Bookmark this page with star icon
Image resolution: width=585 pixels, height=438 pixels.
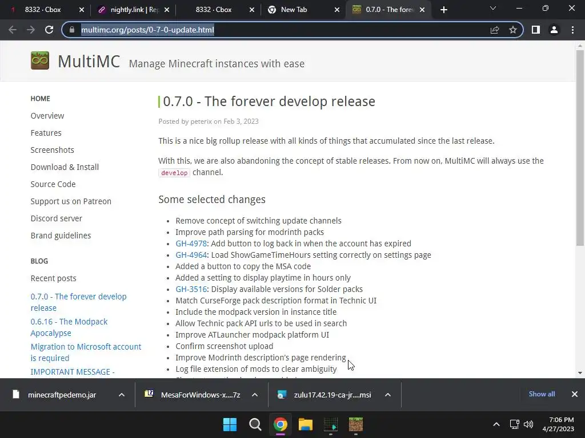click(513, 30)
